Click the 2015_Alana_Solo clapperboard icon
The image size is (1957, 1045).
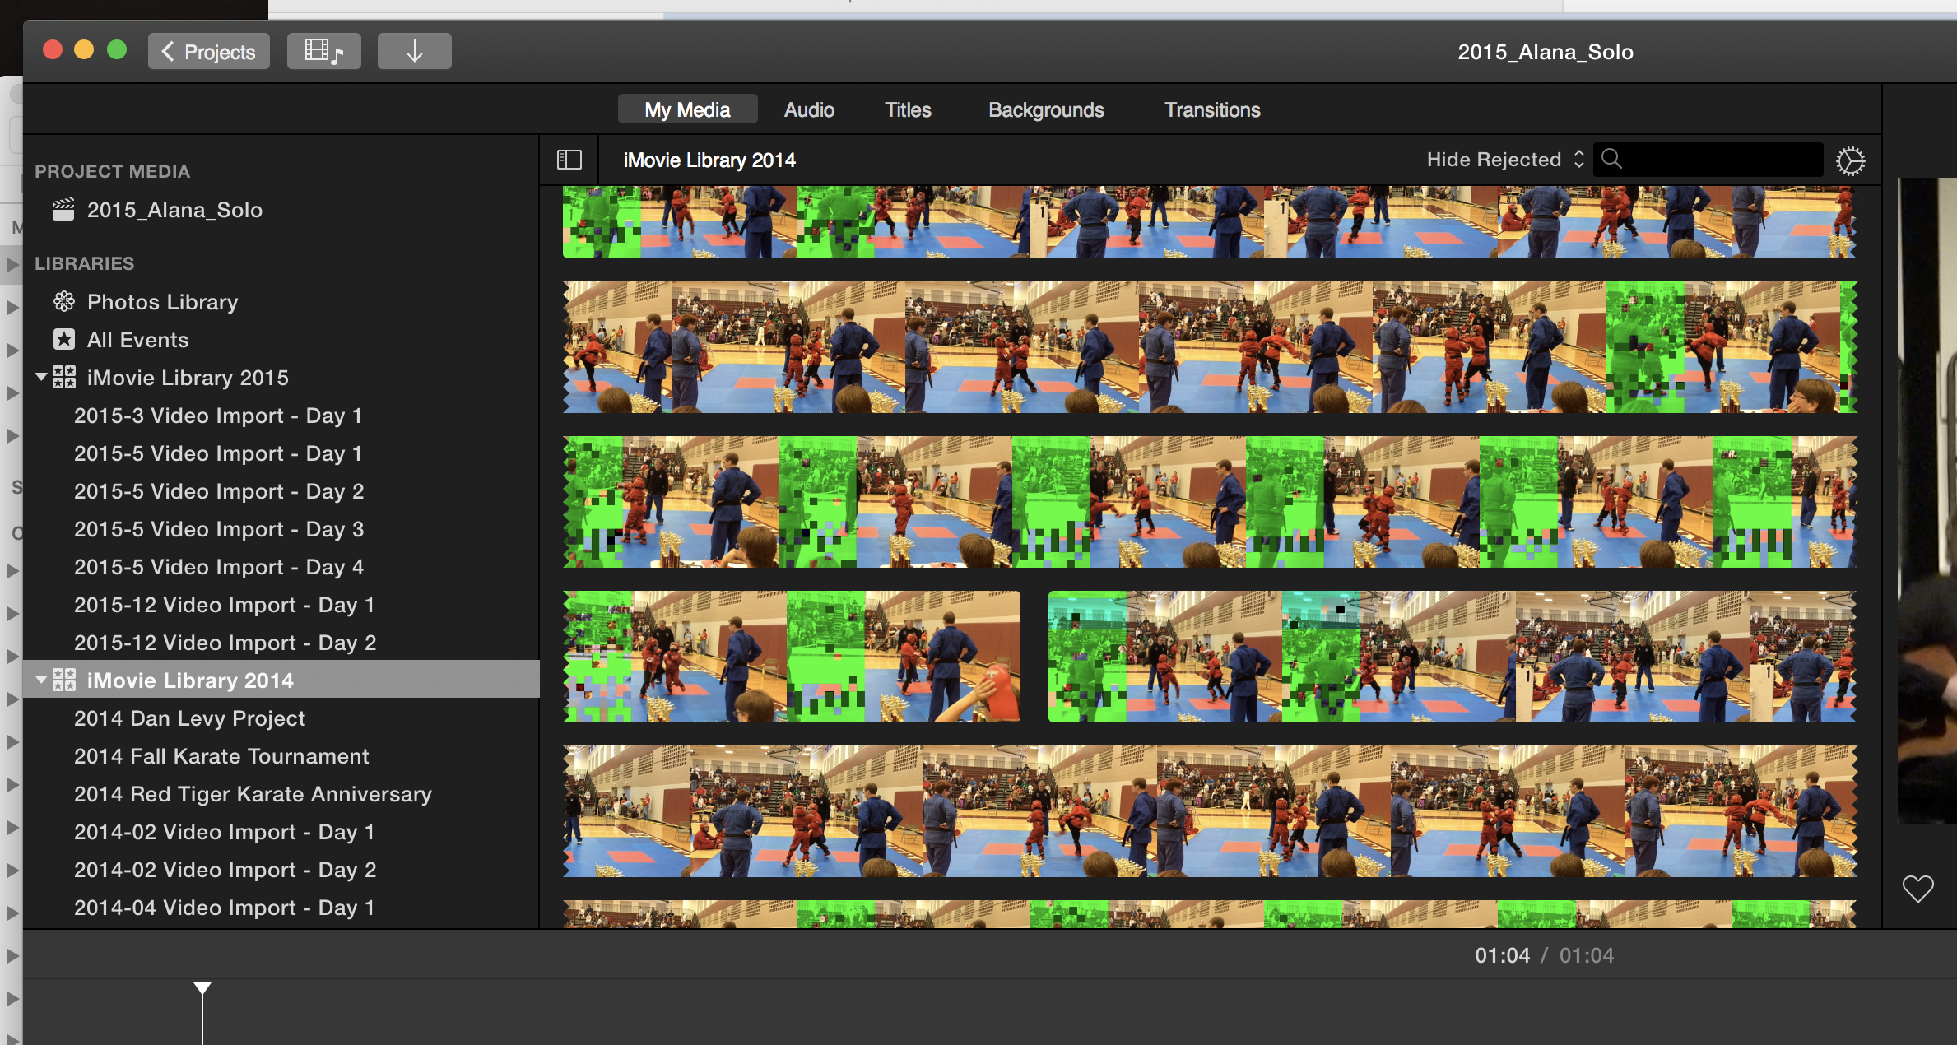coord(63,210)
